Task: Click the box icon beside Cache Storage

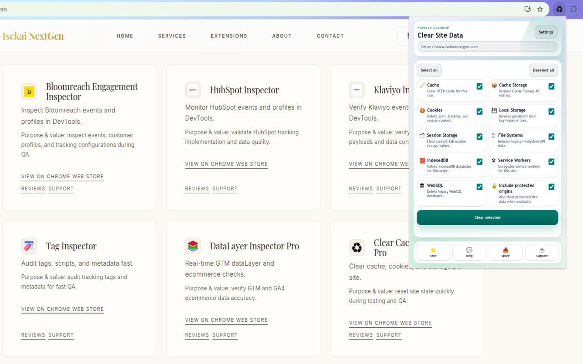Action: point(494,85)
